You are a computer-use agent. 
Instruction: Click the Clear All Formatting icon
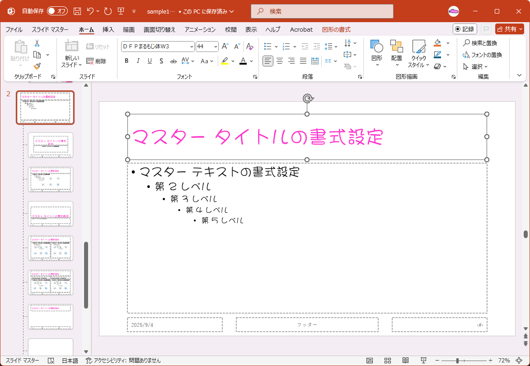[249, 47]
